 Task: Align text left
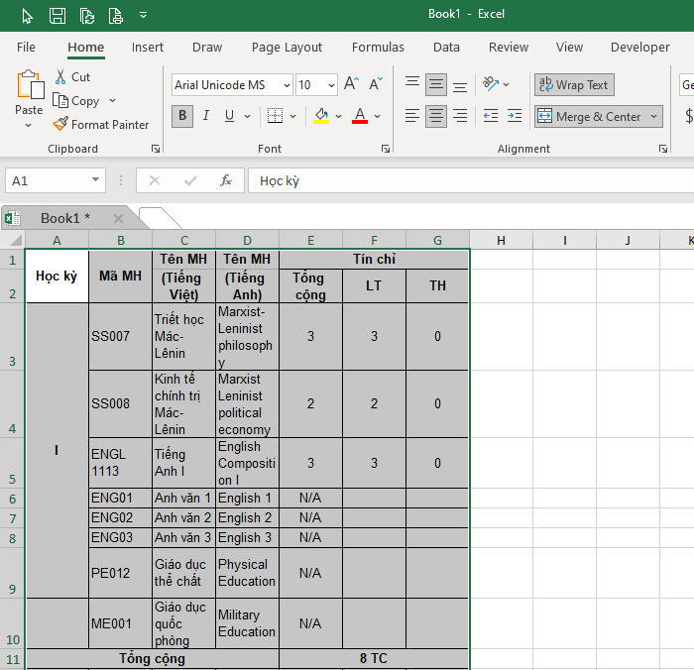pyautogui.click(x=412, y=116)
